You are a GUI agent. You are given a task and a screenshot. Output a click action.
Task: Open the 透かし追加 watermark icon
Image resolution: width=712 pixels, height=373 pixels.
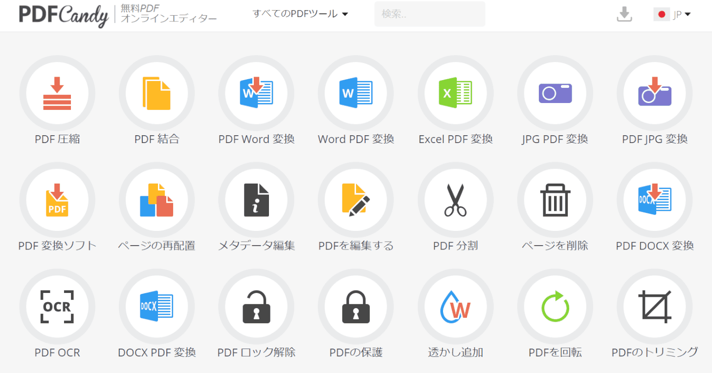point(455,306)
